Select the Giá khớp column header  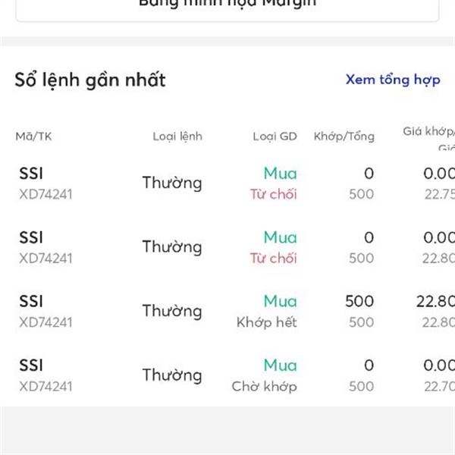[x=429, y=132]
